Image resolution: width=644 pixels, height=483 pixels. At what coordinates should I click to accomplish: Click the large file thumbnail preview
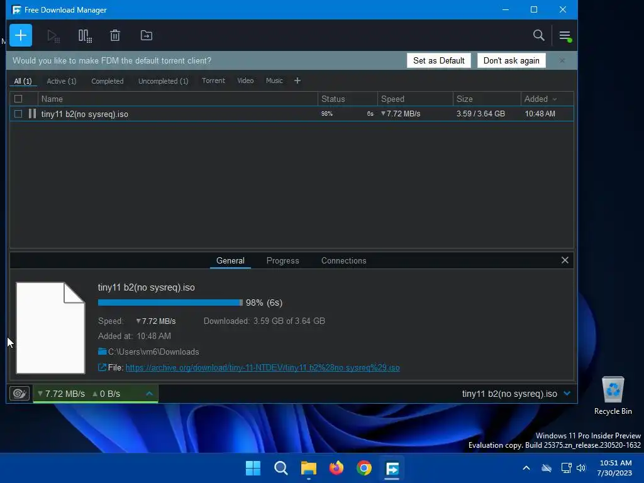50,328
